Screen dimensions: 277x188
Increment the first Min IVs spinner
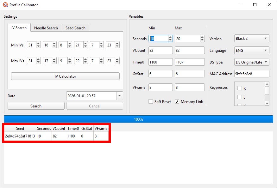click(x=39, y=43)
